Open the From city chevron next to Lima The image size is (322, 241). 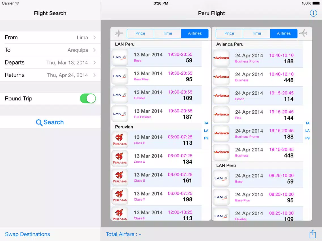click(94, 38)
